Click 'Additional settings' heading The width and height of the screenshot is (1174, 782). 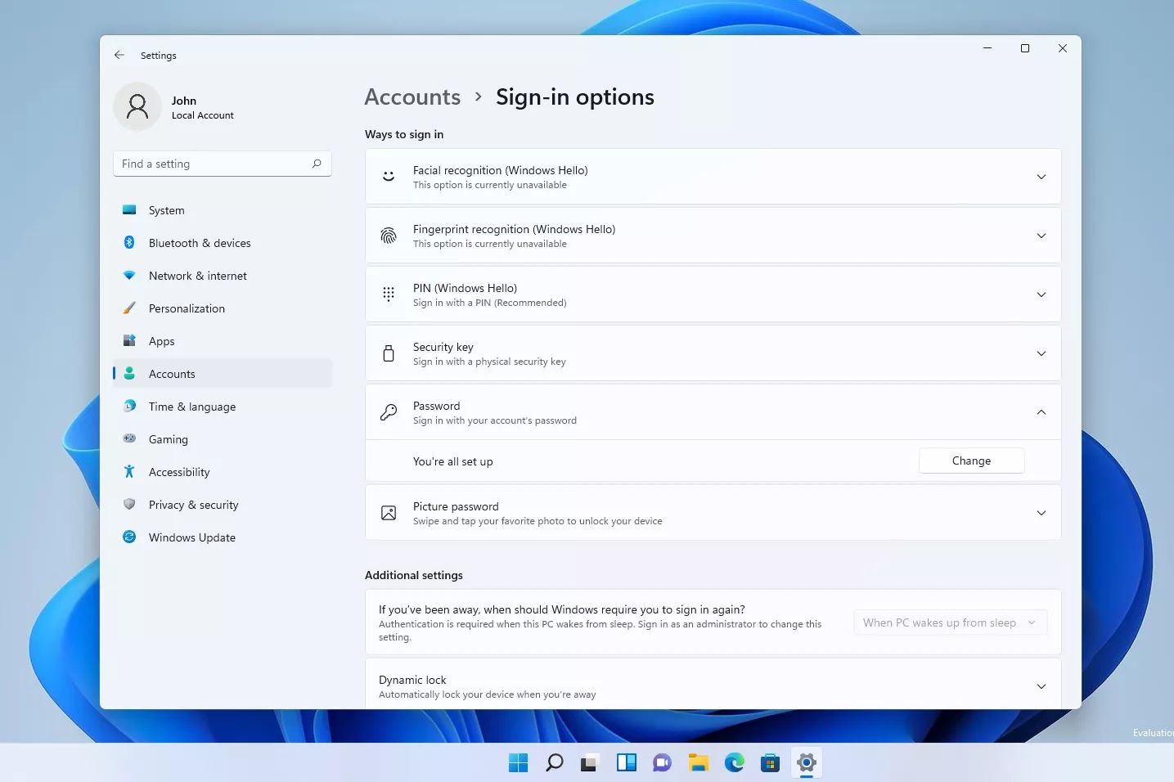(x=414, y=575)
